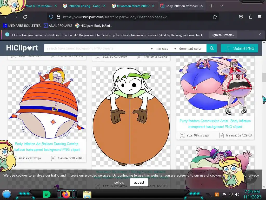266x200 pixels.
Task: Open File Explorer from the taskbar
Action: click(x=87, y=194)
